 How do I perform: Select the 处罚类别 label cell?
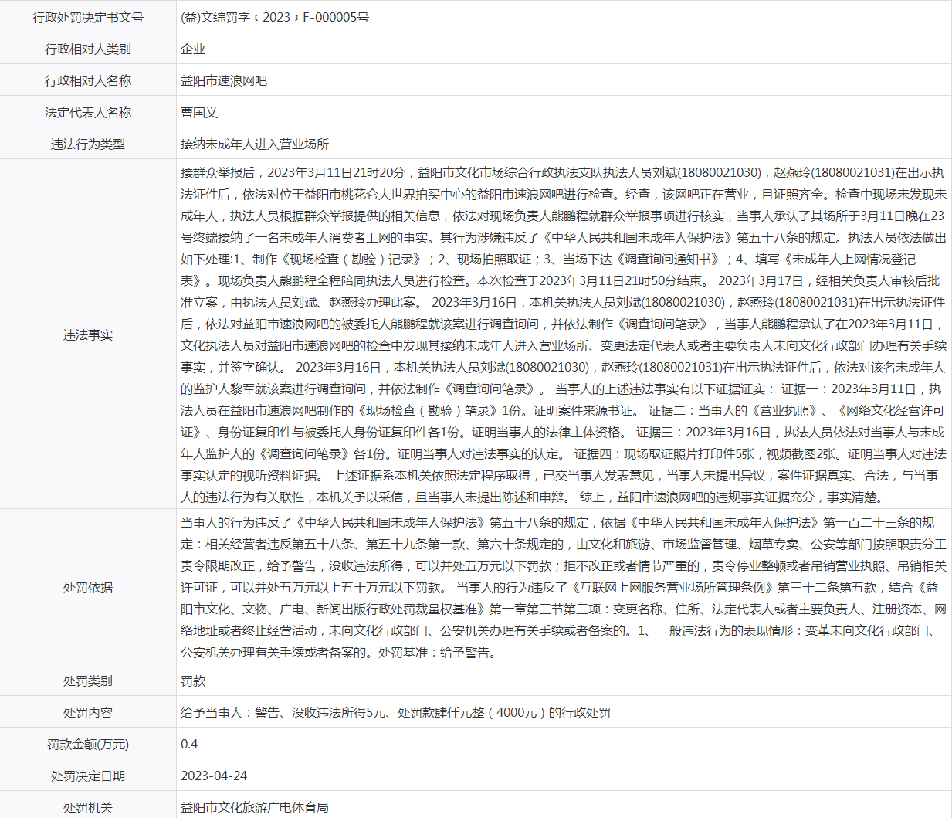(x=88, y=681)
